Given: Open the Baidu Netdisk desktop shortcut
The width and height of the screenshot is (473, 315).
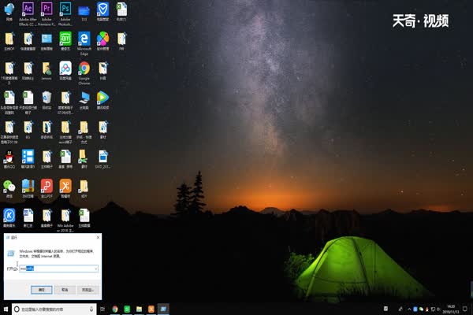Looking at the screenshot, I should [x=65, y=71].
